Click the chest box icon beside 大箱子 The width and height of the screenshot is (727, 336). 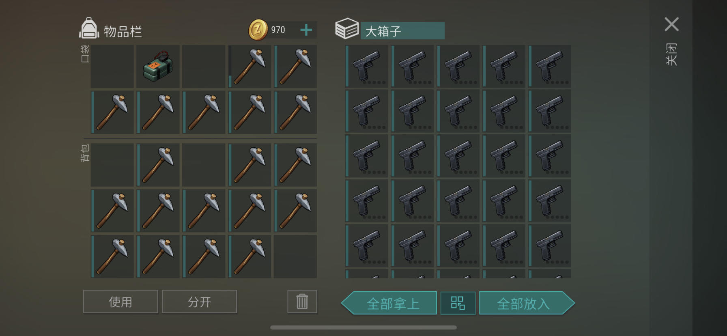(347, 28)
